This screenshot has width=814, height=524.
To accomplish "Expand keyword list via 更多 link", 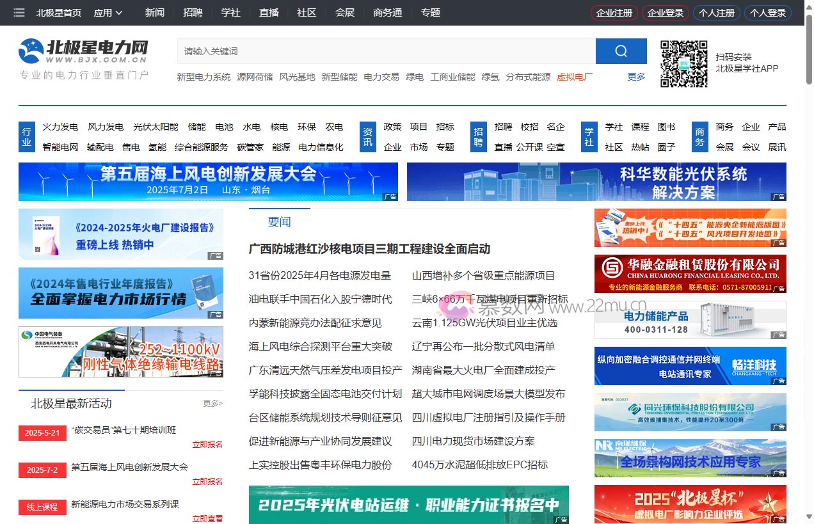I will 635,76.
